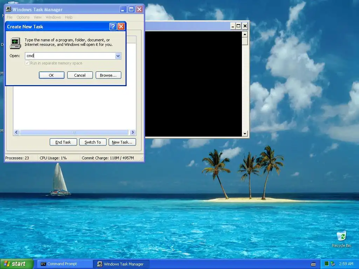Open the File menu in Task Manager
Viewport: 359px width, 269px height.
9,17
